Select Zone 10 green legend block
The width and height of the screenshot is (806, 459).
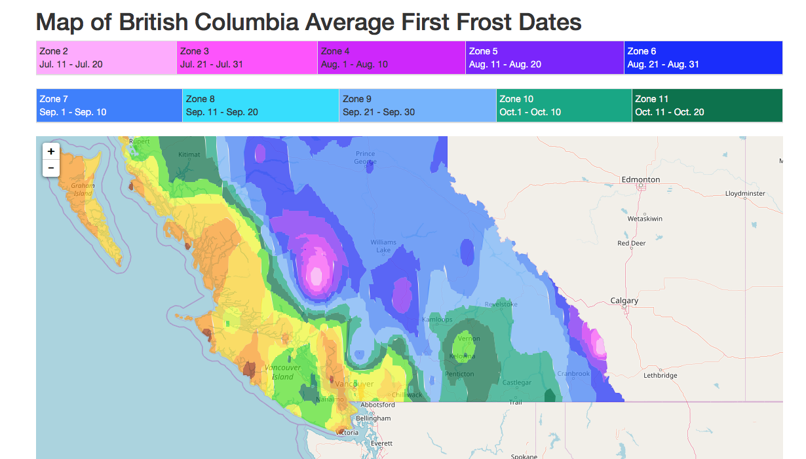click(564, 105)
